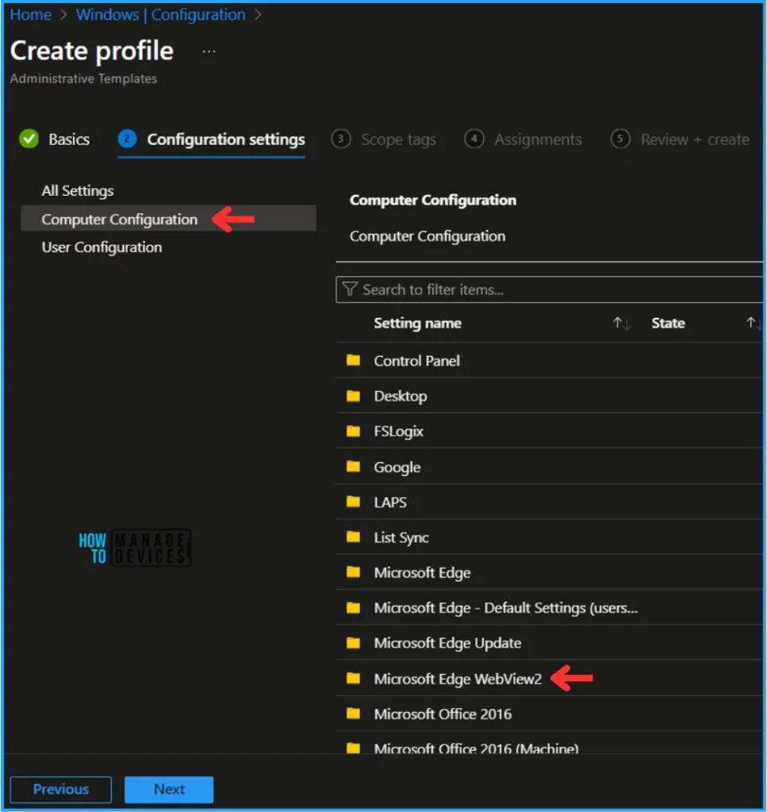Open the Microsoft Edge WebView2 setting row
This screenshot has width=767, height=812.
click(549, 678)
